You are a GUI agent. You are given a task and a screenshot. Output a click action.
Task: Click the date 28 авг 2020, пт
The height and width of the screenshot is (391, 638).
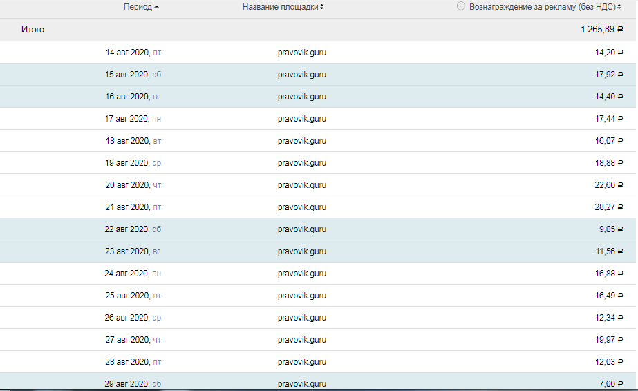coord(133,362)
